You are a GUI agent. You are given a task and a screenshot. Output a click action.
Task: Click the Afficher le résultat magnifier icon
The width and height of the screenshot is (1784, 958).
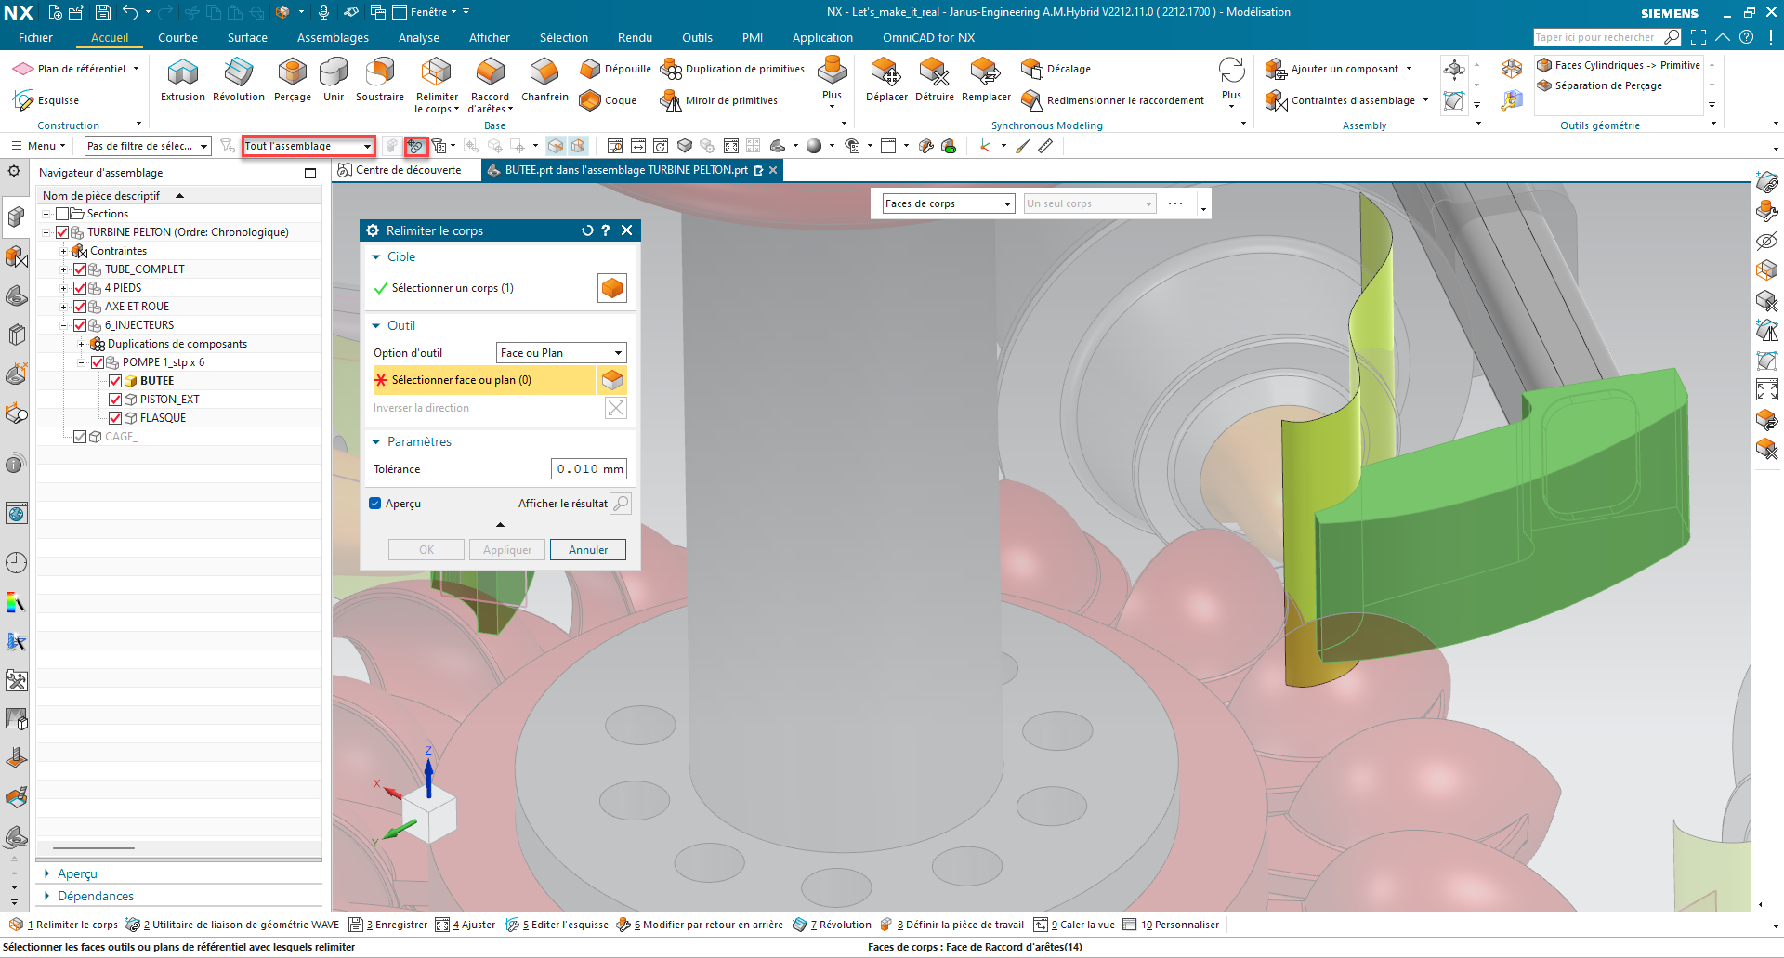[621, 504]
